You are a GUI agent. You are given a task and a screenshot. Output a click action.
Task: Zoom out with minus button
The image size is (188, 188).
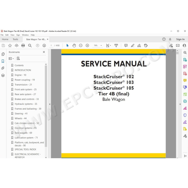(81, 45)
